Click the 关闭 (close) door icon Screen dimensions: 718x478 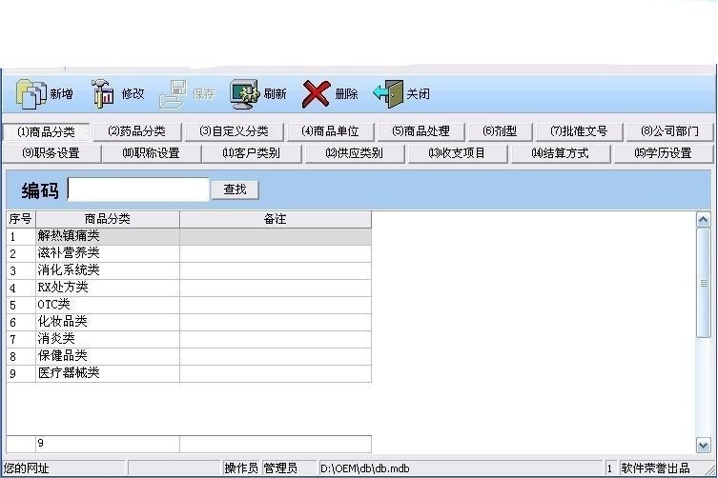[388, 93]
